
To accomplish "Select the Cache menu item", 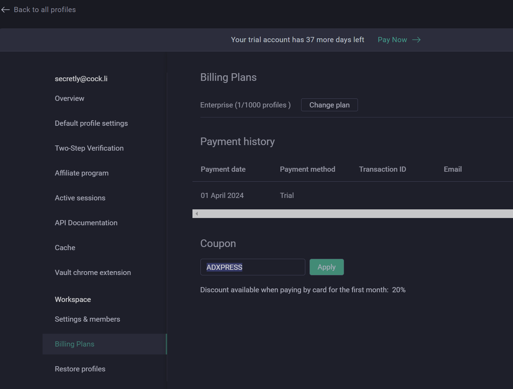I will coord(65,248).
